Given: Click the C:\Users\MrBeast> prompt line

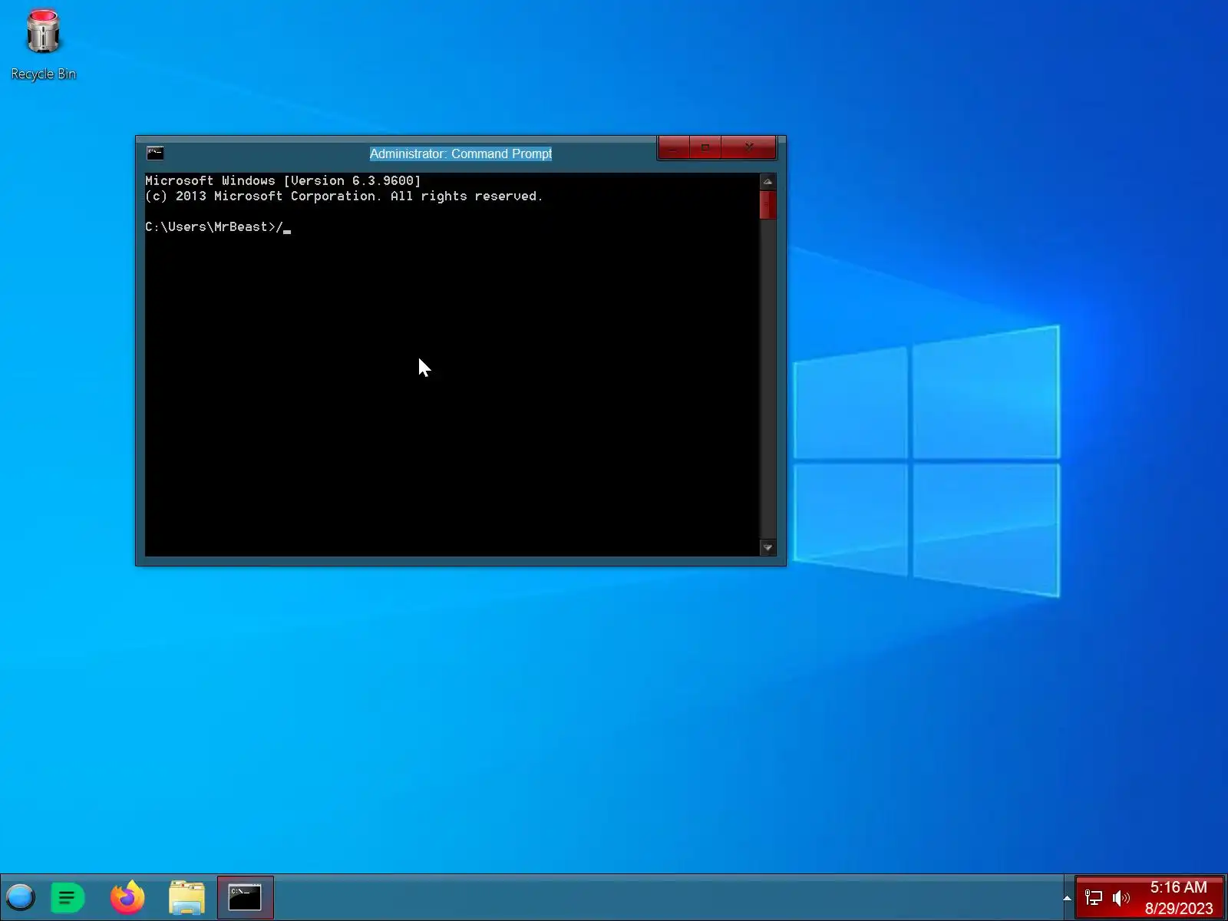Looking at the screenshot, I should click(x=218, y=227).
